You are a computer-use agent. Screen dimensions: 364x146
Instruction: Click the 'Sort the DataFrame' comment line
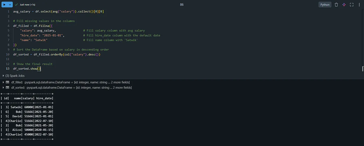[x=61, y=50]
